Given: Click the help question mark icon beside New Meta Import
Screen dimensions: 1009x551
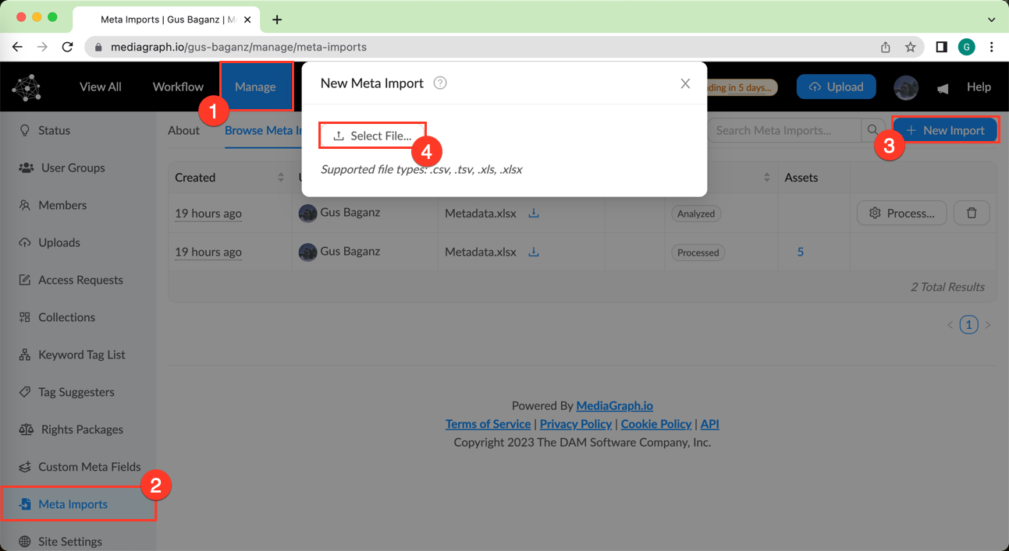Looking at the screenshot, I should coord(440,83).
